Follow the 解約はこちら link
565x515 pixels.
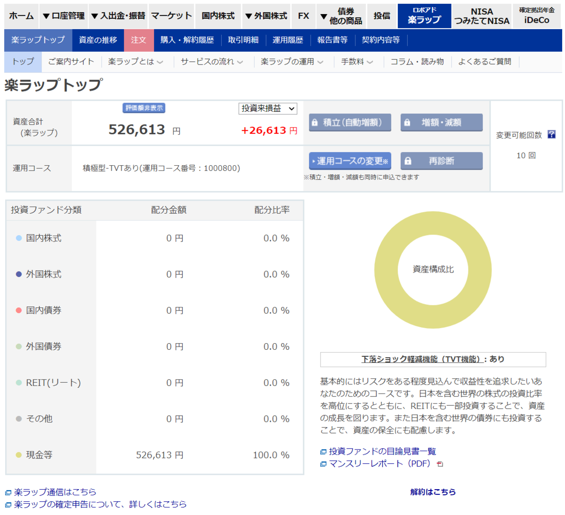(433, 492)
